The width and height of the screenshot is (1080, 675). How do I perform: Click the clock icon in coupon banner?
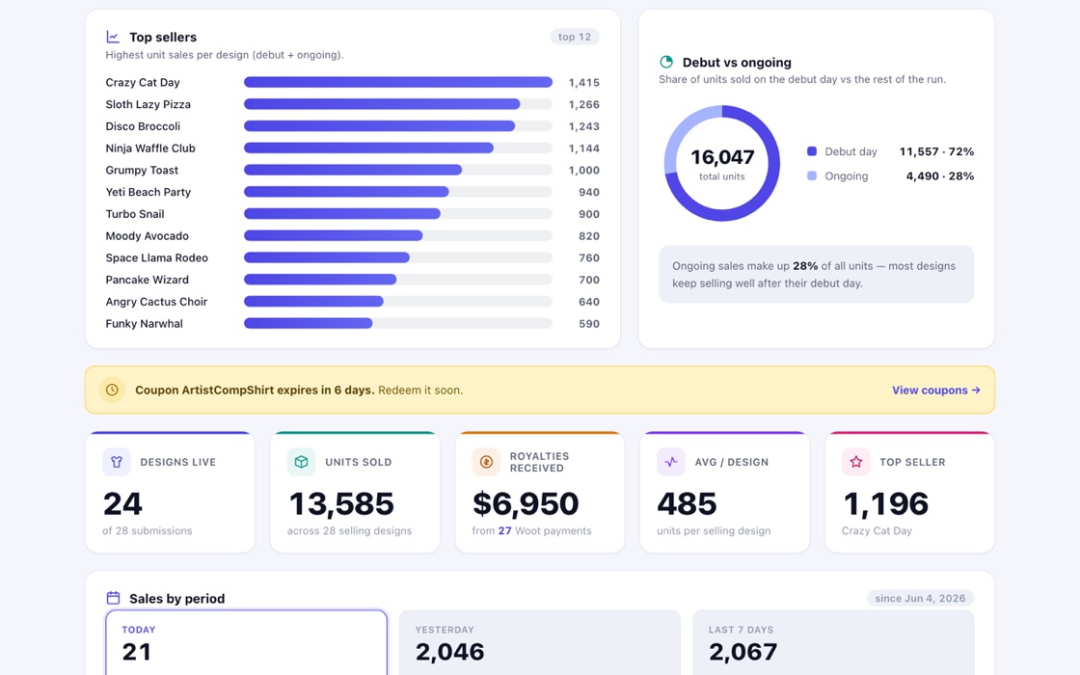pyautogui.click(x=112, y=390)
